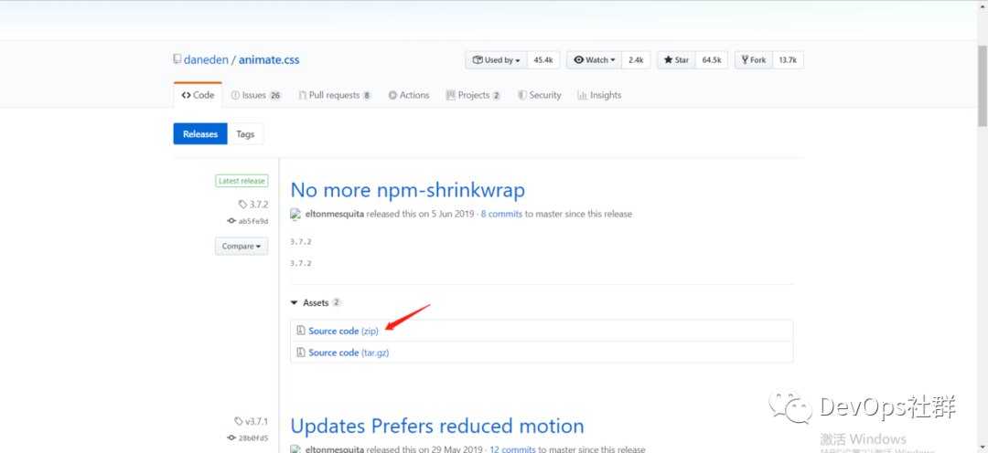Click the fork icon on Fork button

(745, 60)
